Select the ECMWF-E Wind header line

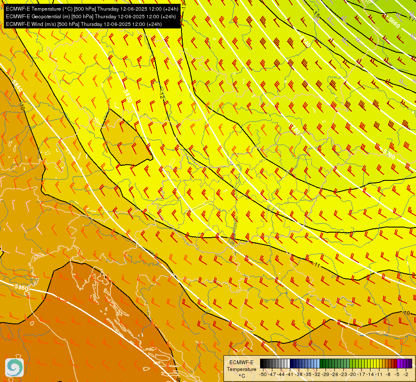(x=84, y=24)
